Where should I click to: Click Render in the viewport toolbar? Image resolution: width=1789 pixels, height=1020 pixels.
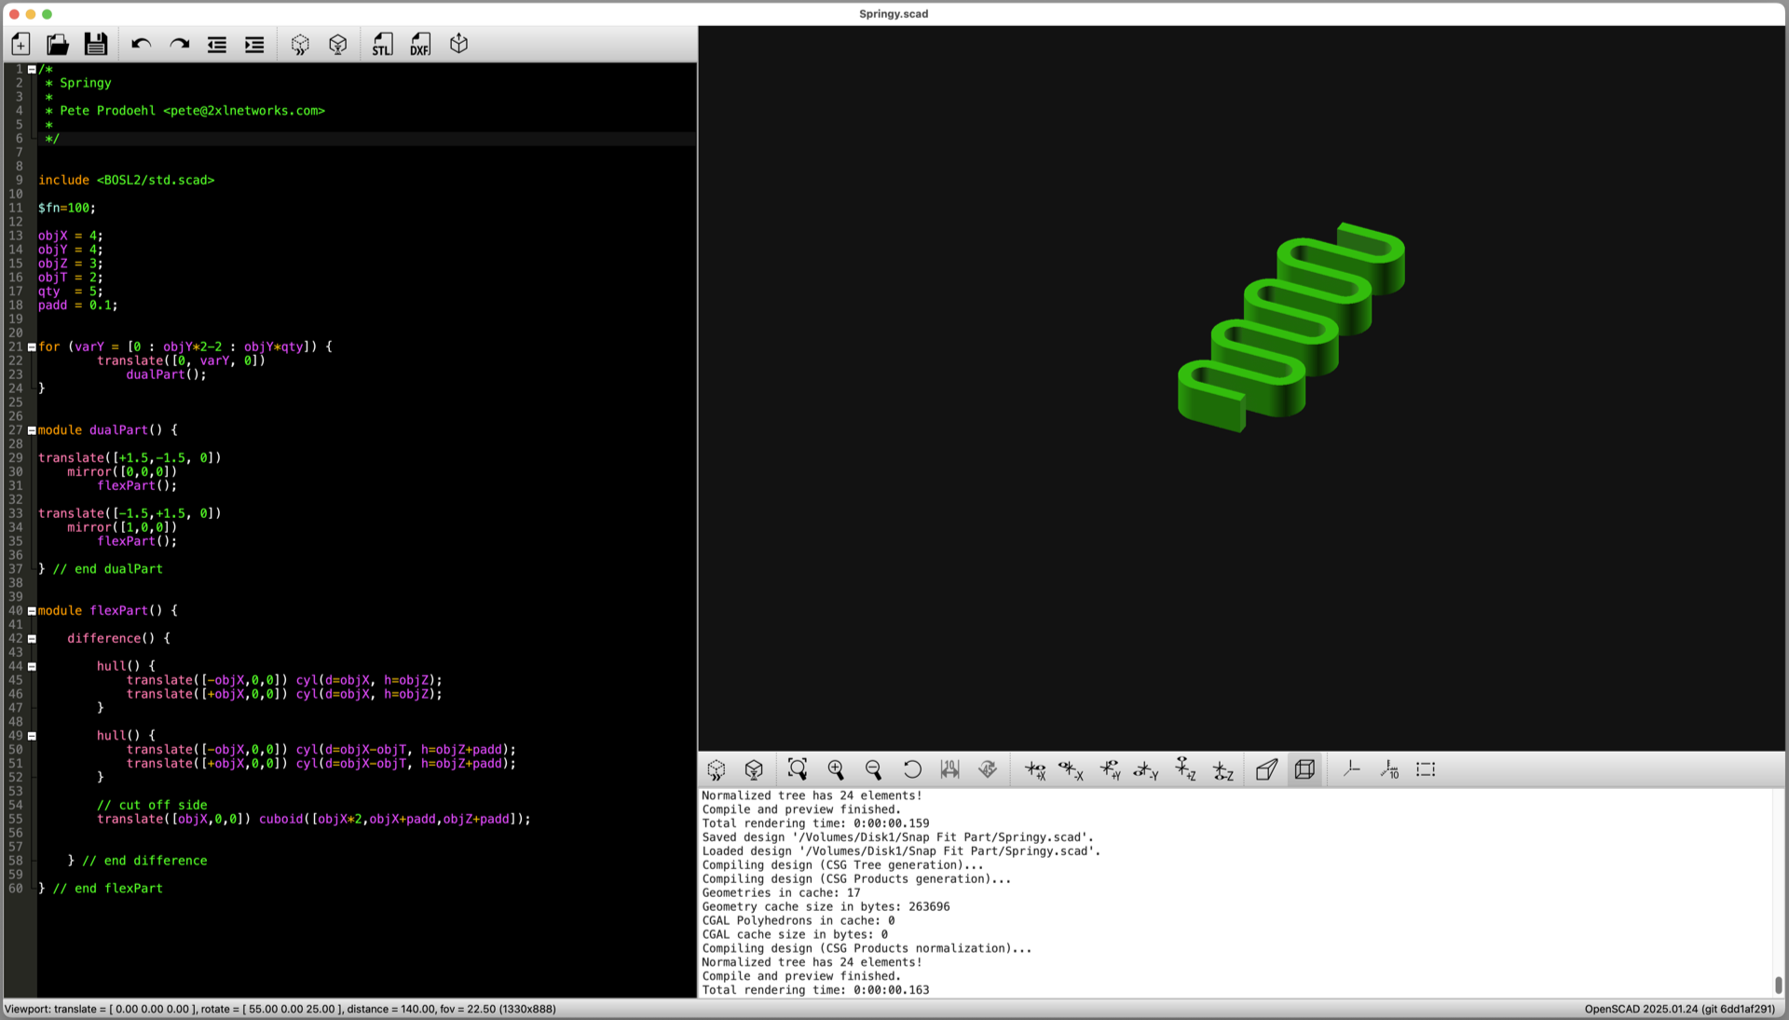[754, 769]
